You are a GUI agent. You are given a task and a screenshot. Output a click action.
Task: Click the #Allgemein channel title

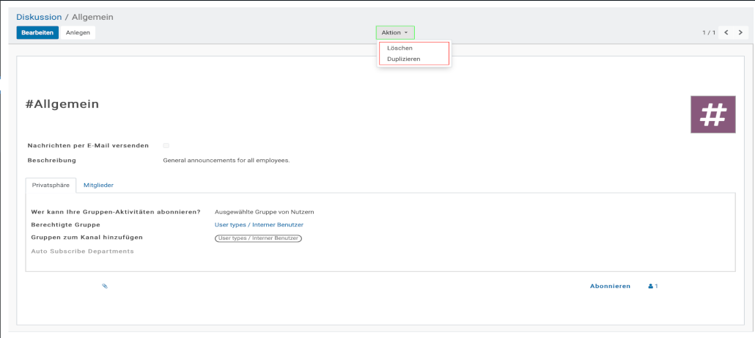tap(62, 104)
